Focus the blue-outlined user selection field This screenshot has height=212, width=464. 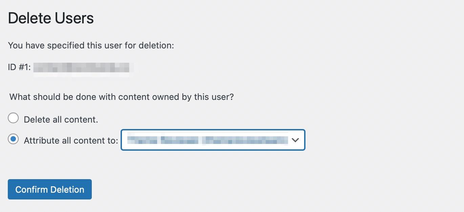(213, 140)
